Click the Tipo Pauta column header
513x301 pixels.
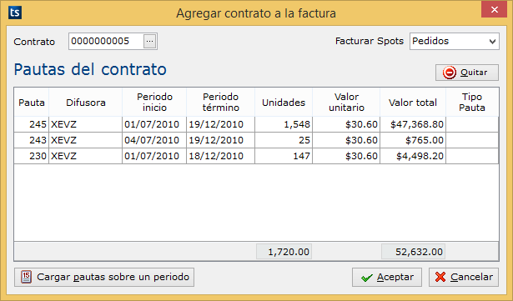click(x=472, y=103)
